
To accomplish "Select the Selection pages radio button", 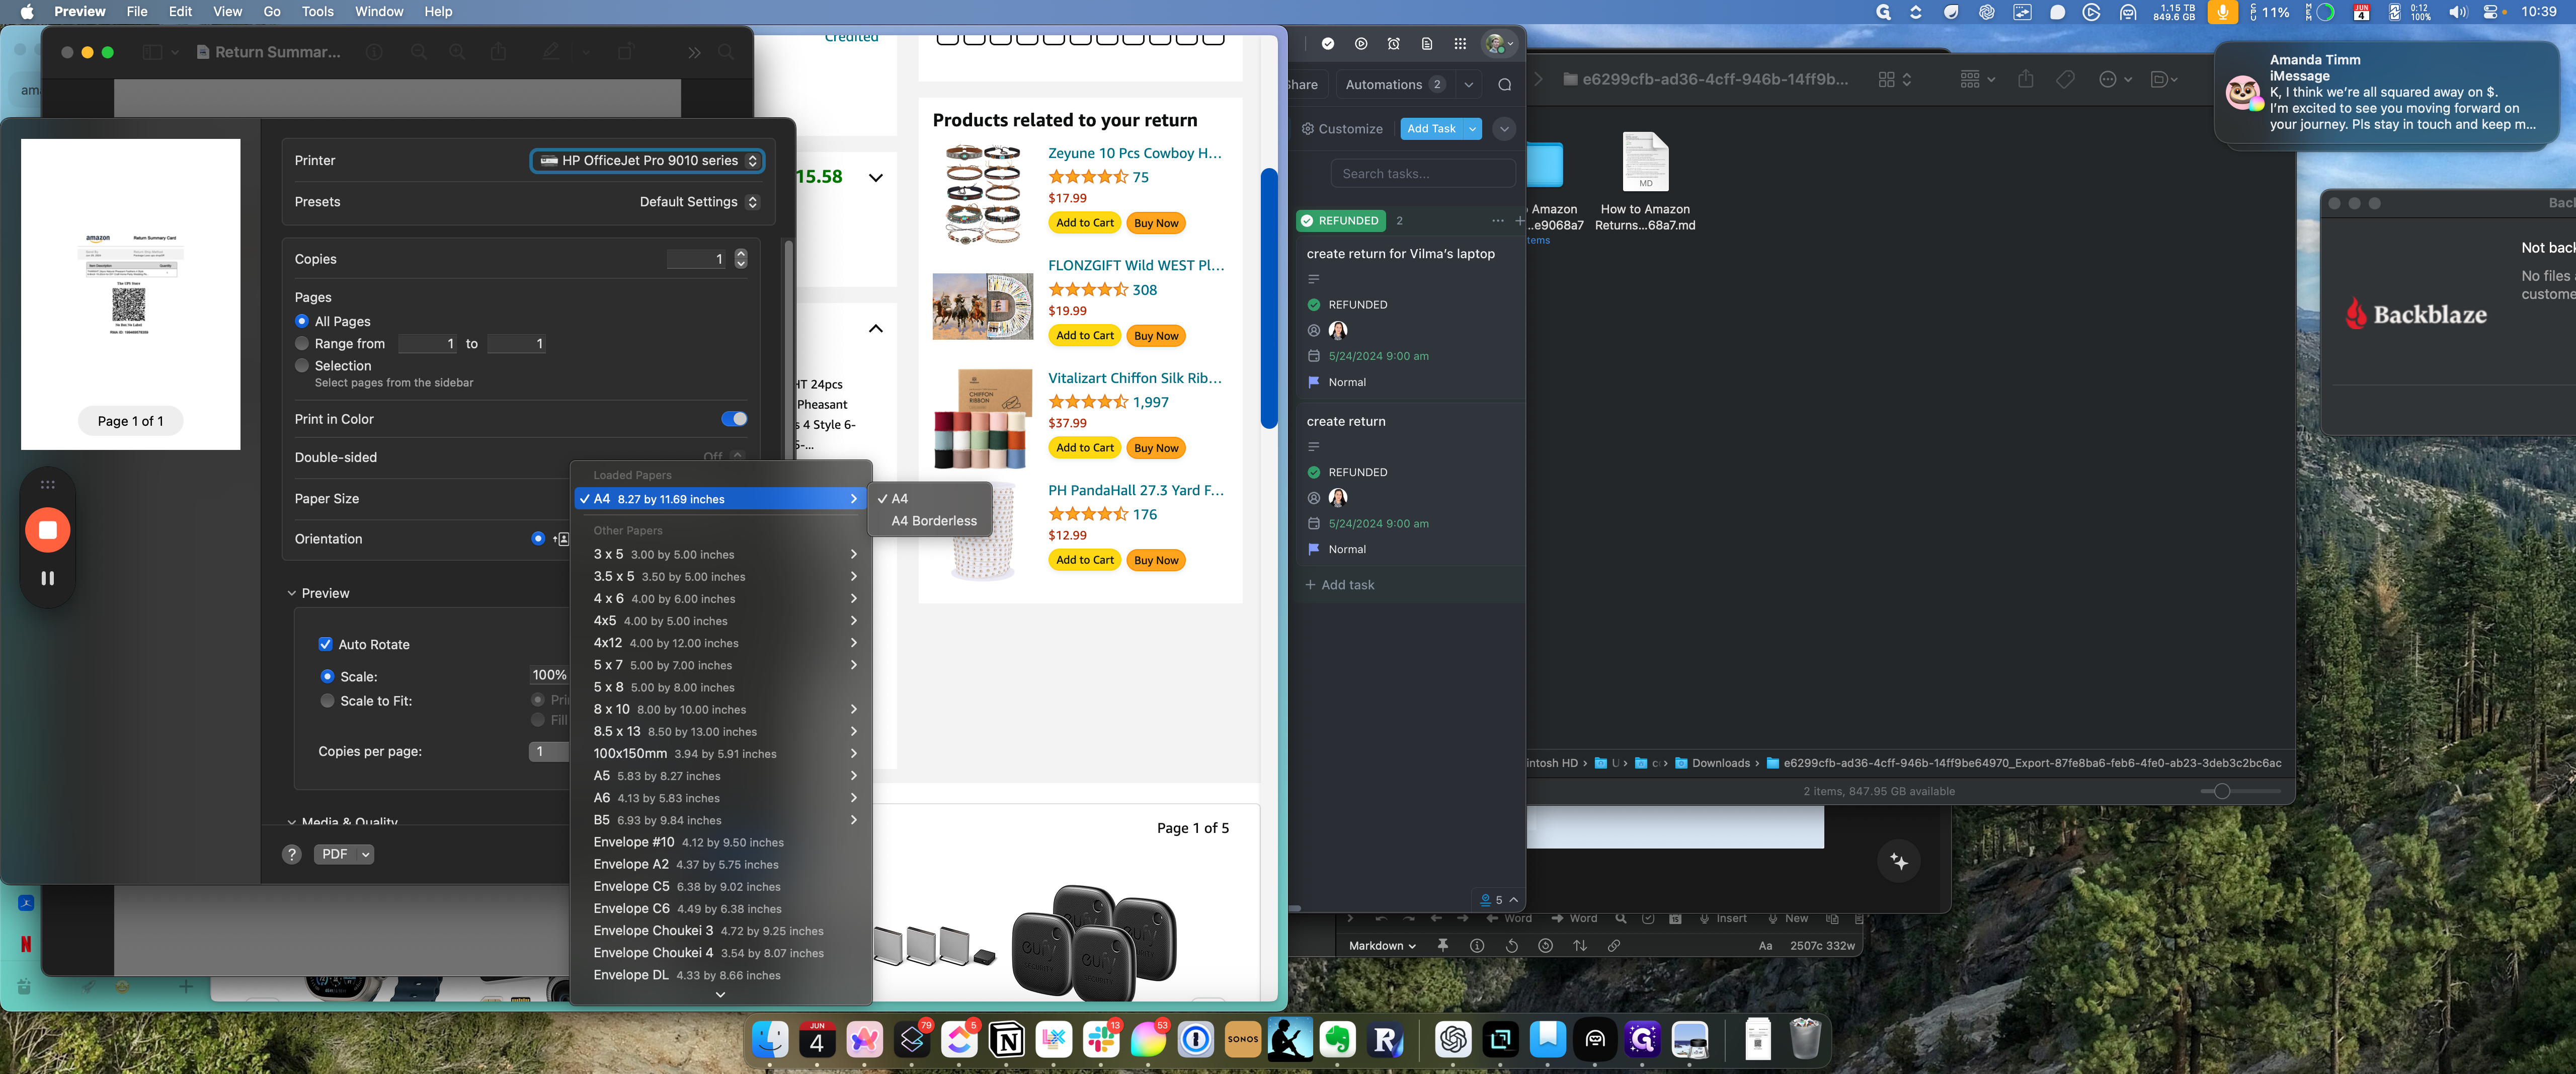I will (301, 365).
